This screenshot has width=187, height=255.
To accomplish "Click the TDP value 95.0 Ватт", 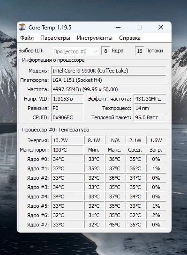I will coord(150,117).
